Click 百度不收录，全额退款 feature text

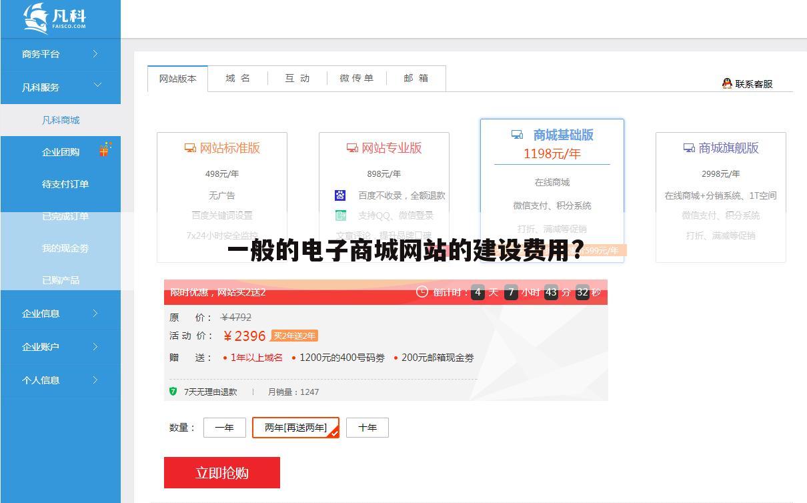[401, 195]
